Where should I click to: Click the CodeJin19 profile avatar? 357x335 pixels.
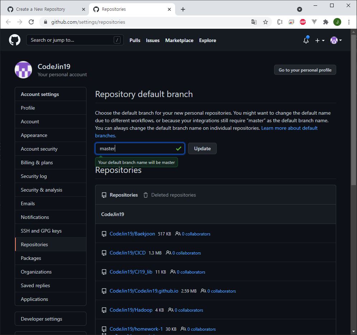pos(23,70)
